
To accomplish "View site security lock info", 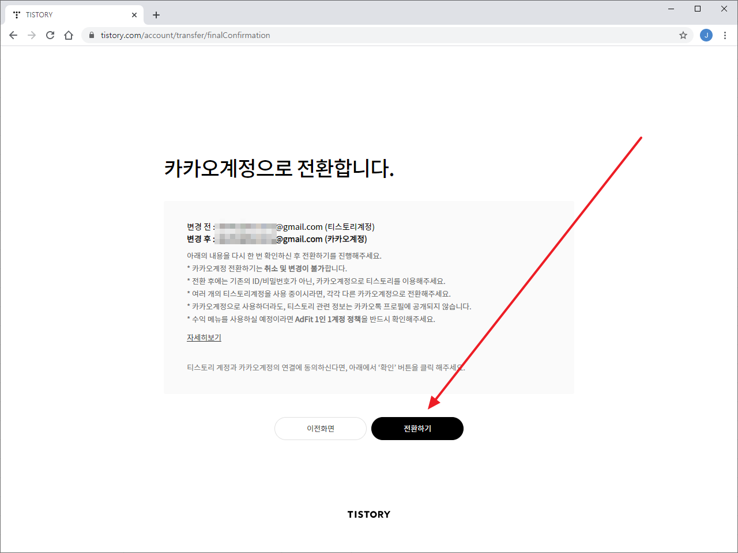I will [91, 35].
